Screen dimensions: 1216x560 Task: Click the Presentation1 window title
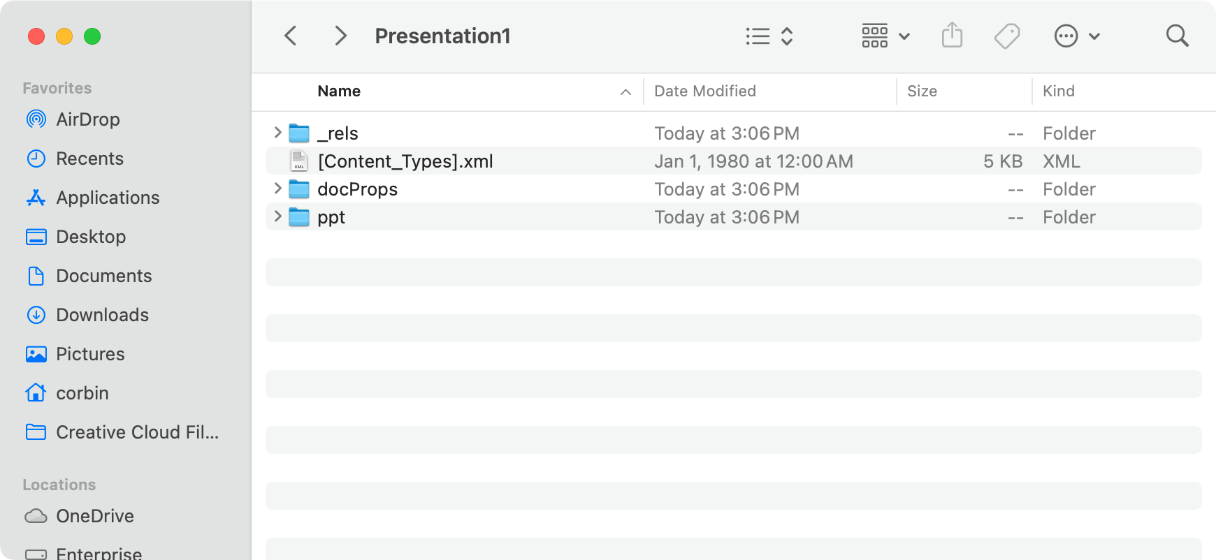(x=442, y=36)
